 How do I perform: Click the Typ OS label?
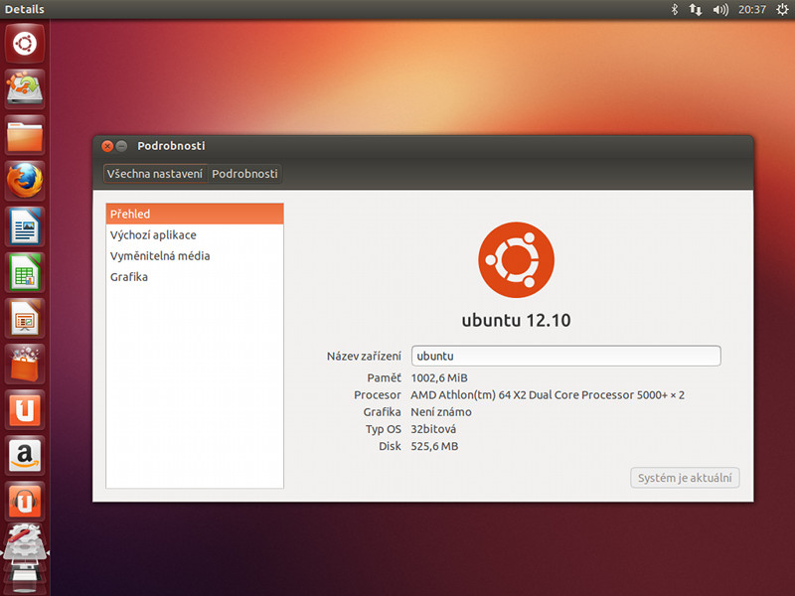(384, 429)
